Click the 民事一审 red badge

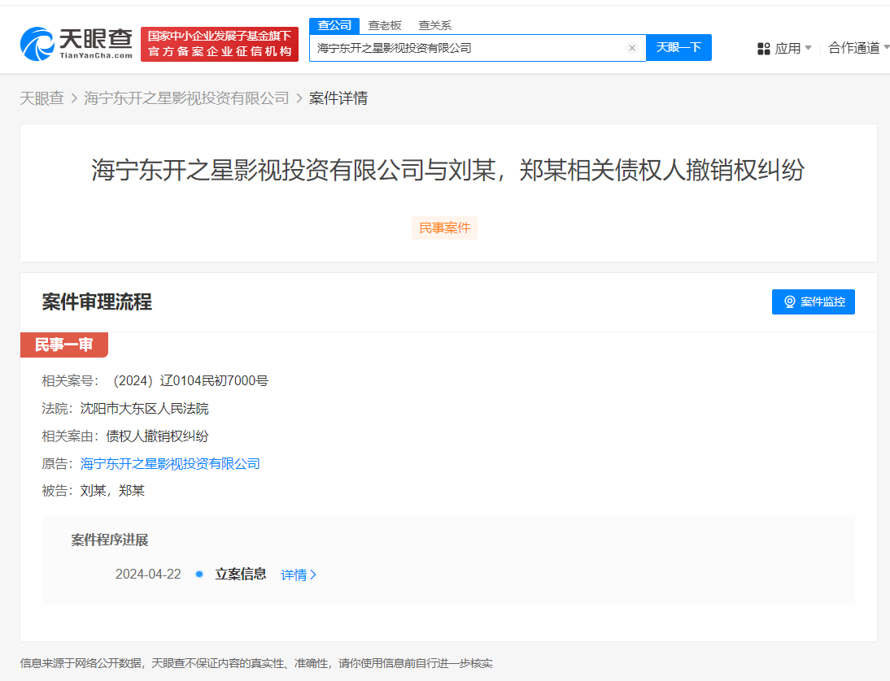[64, 345]
